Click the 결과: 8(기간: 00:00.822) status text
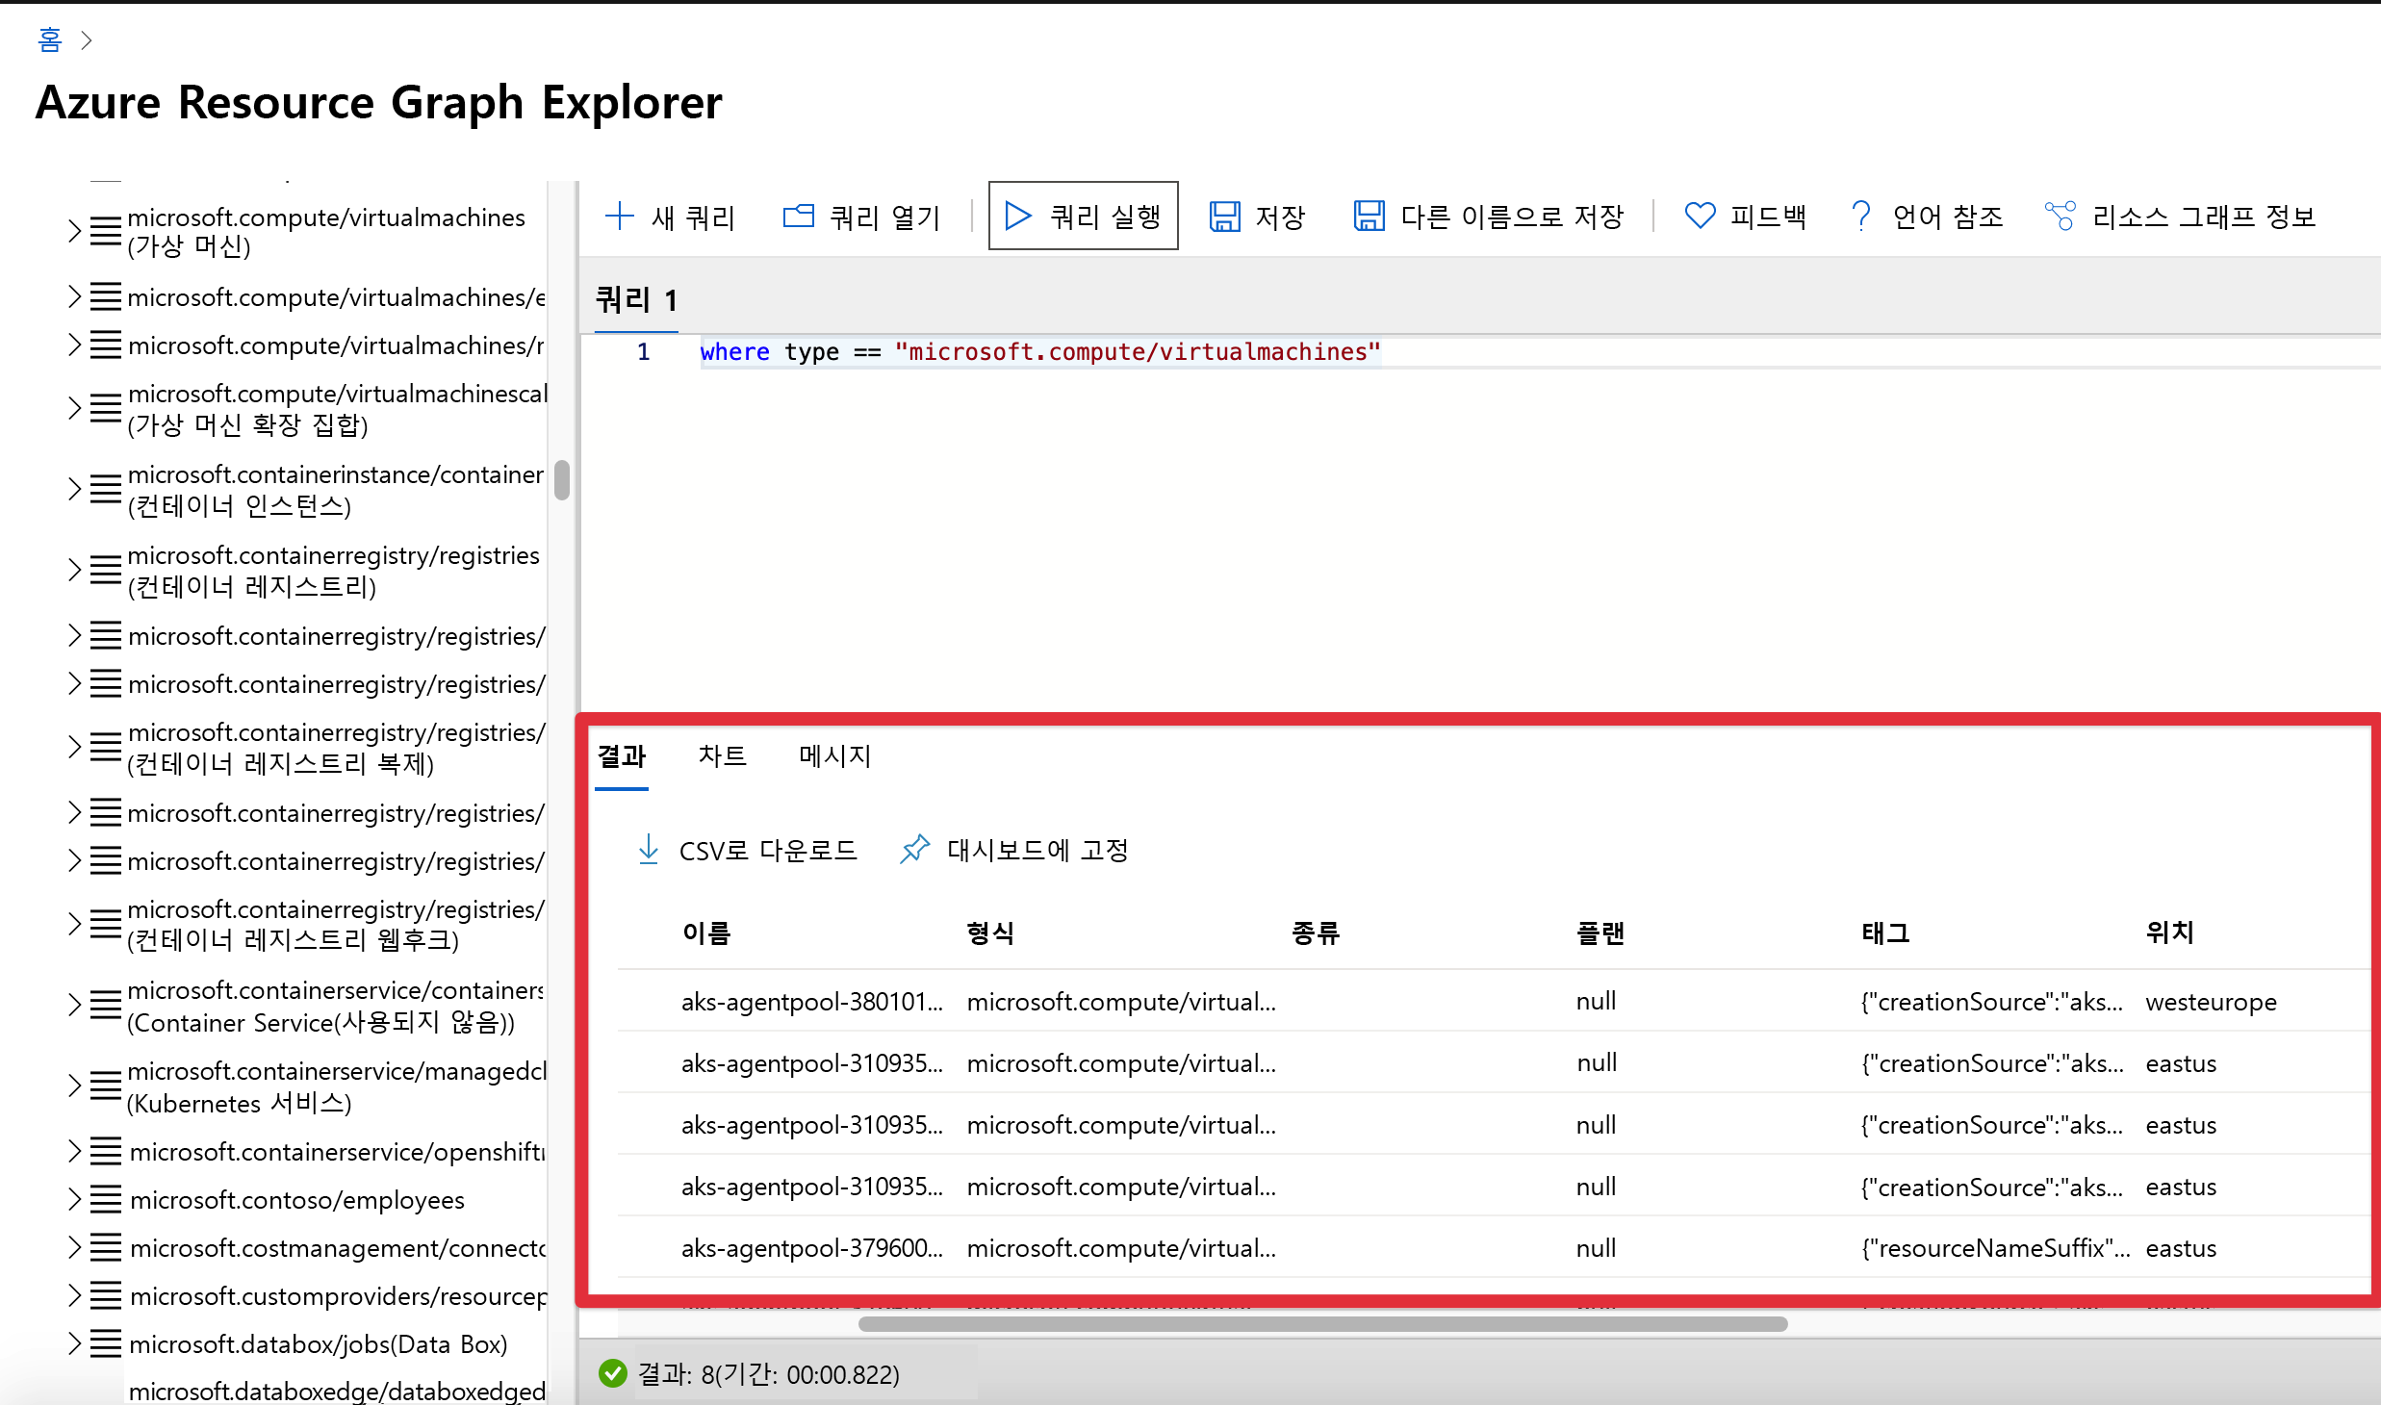 pyautogui.click(x=769, y=1374)
